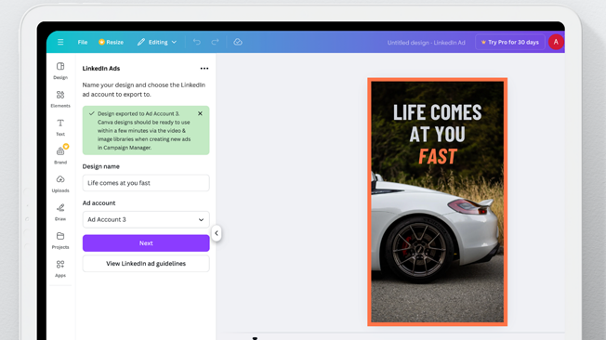This screenshot has height=340, width=606.
Task: Expand the Ad account dropdown
Action: point(146,219)
